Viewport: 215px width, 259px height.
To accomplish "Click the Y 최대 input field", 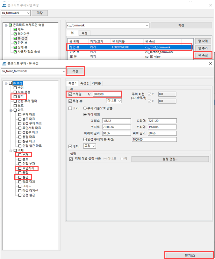I will [x=162, y=127].
